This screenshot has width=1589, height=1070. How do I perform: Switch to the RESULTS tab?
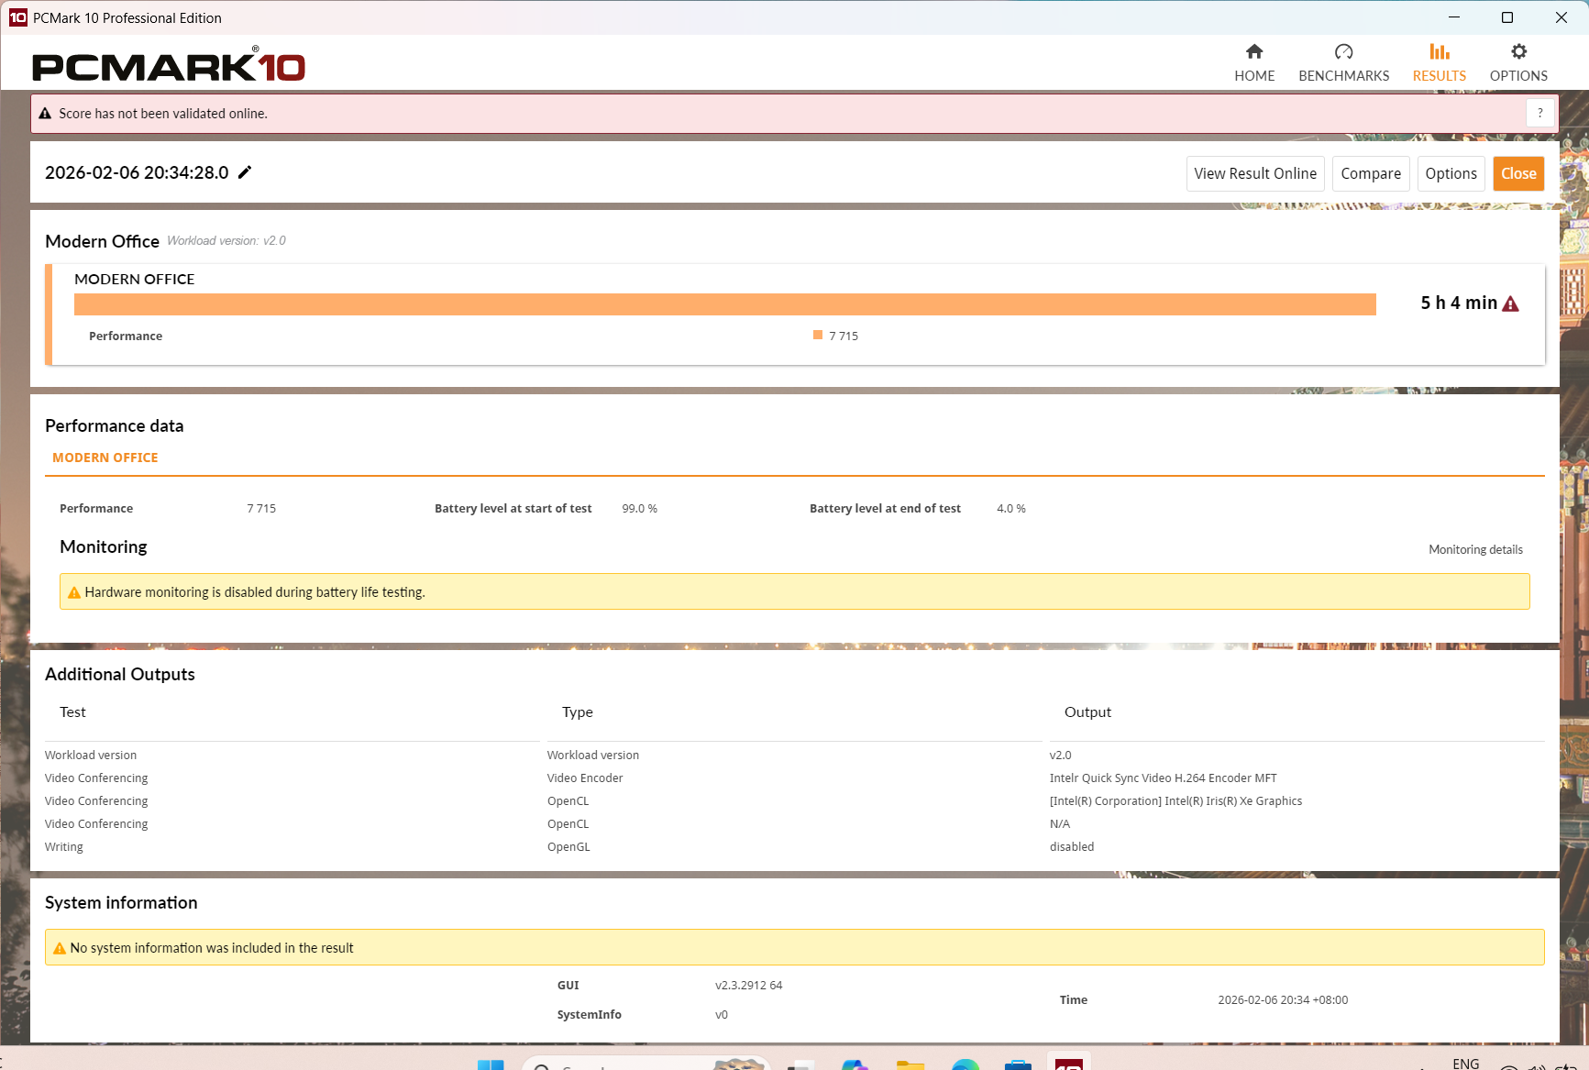pos(1439,63)
